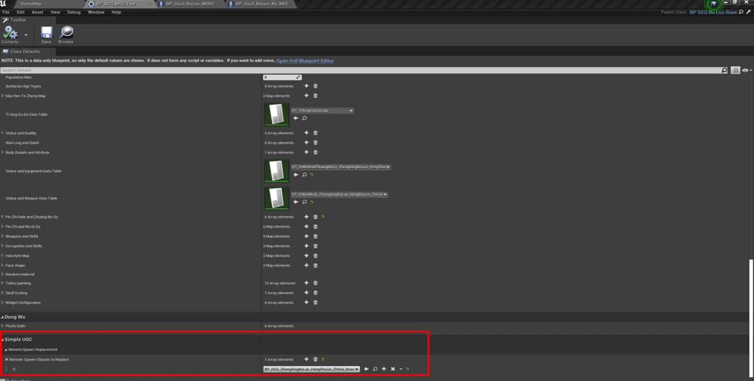Open property matrix grid view icon
The image size is (754, 381).
pos(736,70)
